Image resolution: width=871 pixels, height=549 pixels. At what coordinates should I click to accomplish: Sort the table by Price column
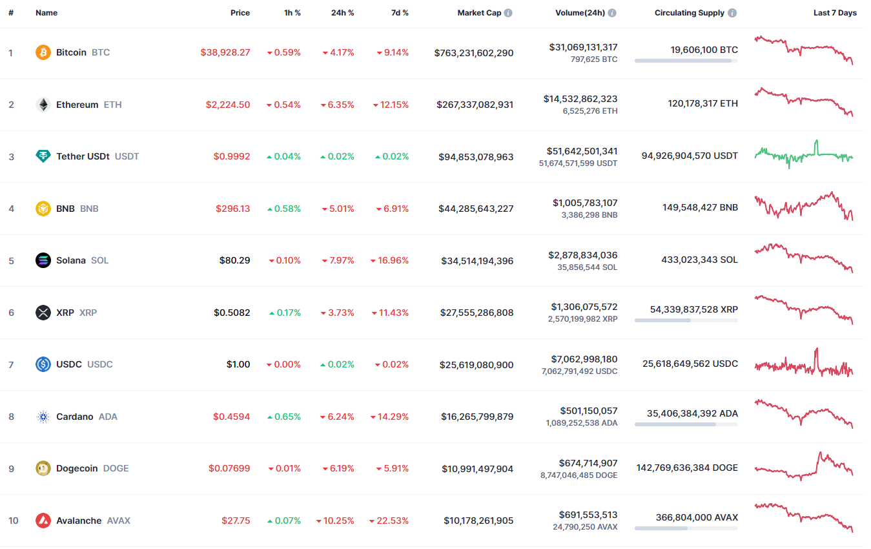click(x=240, y=13)
